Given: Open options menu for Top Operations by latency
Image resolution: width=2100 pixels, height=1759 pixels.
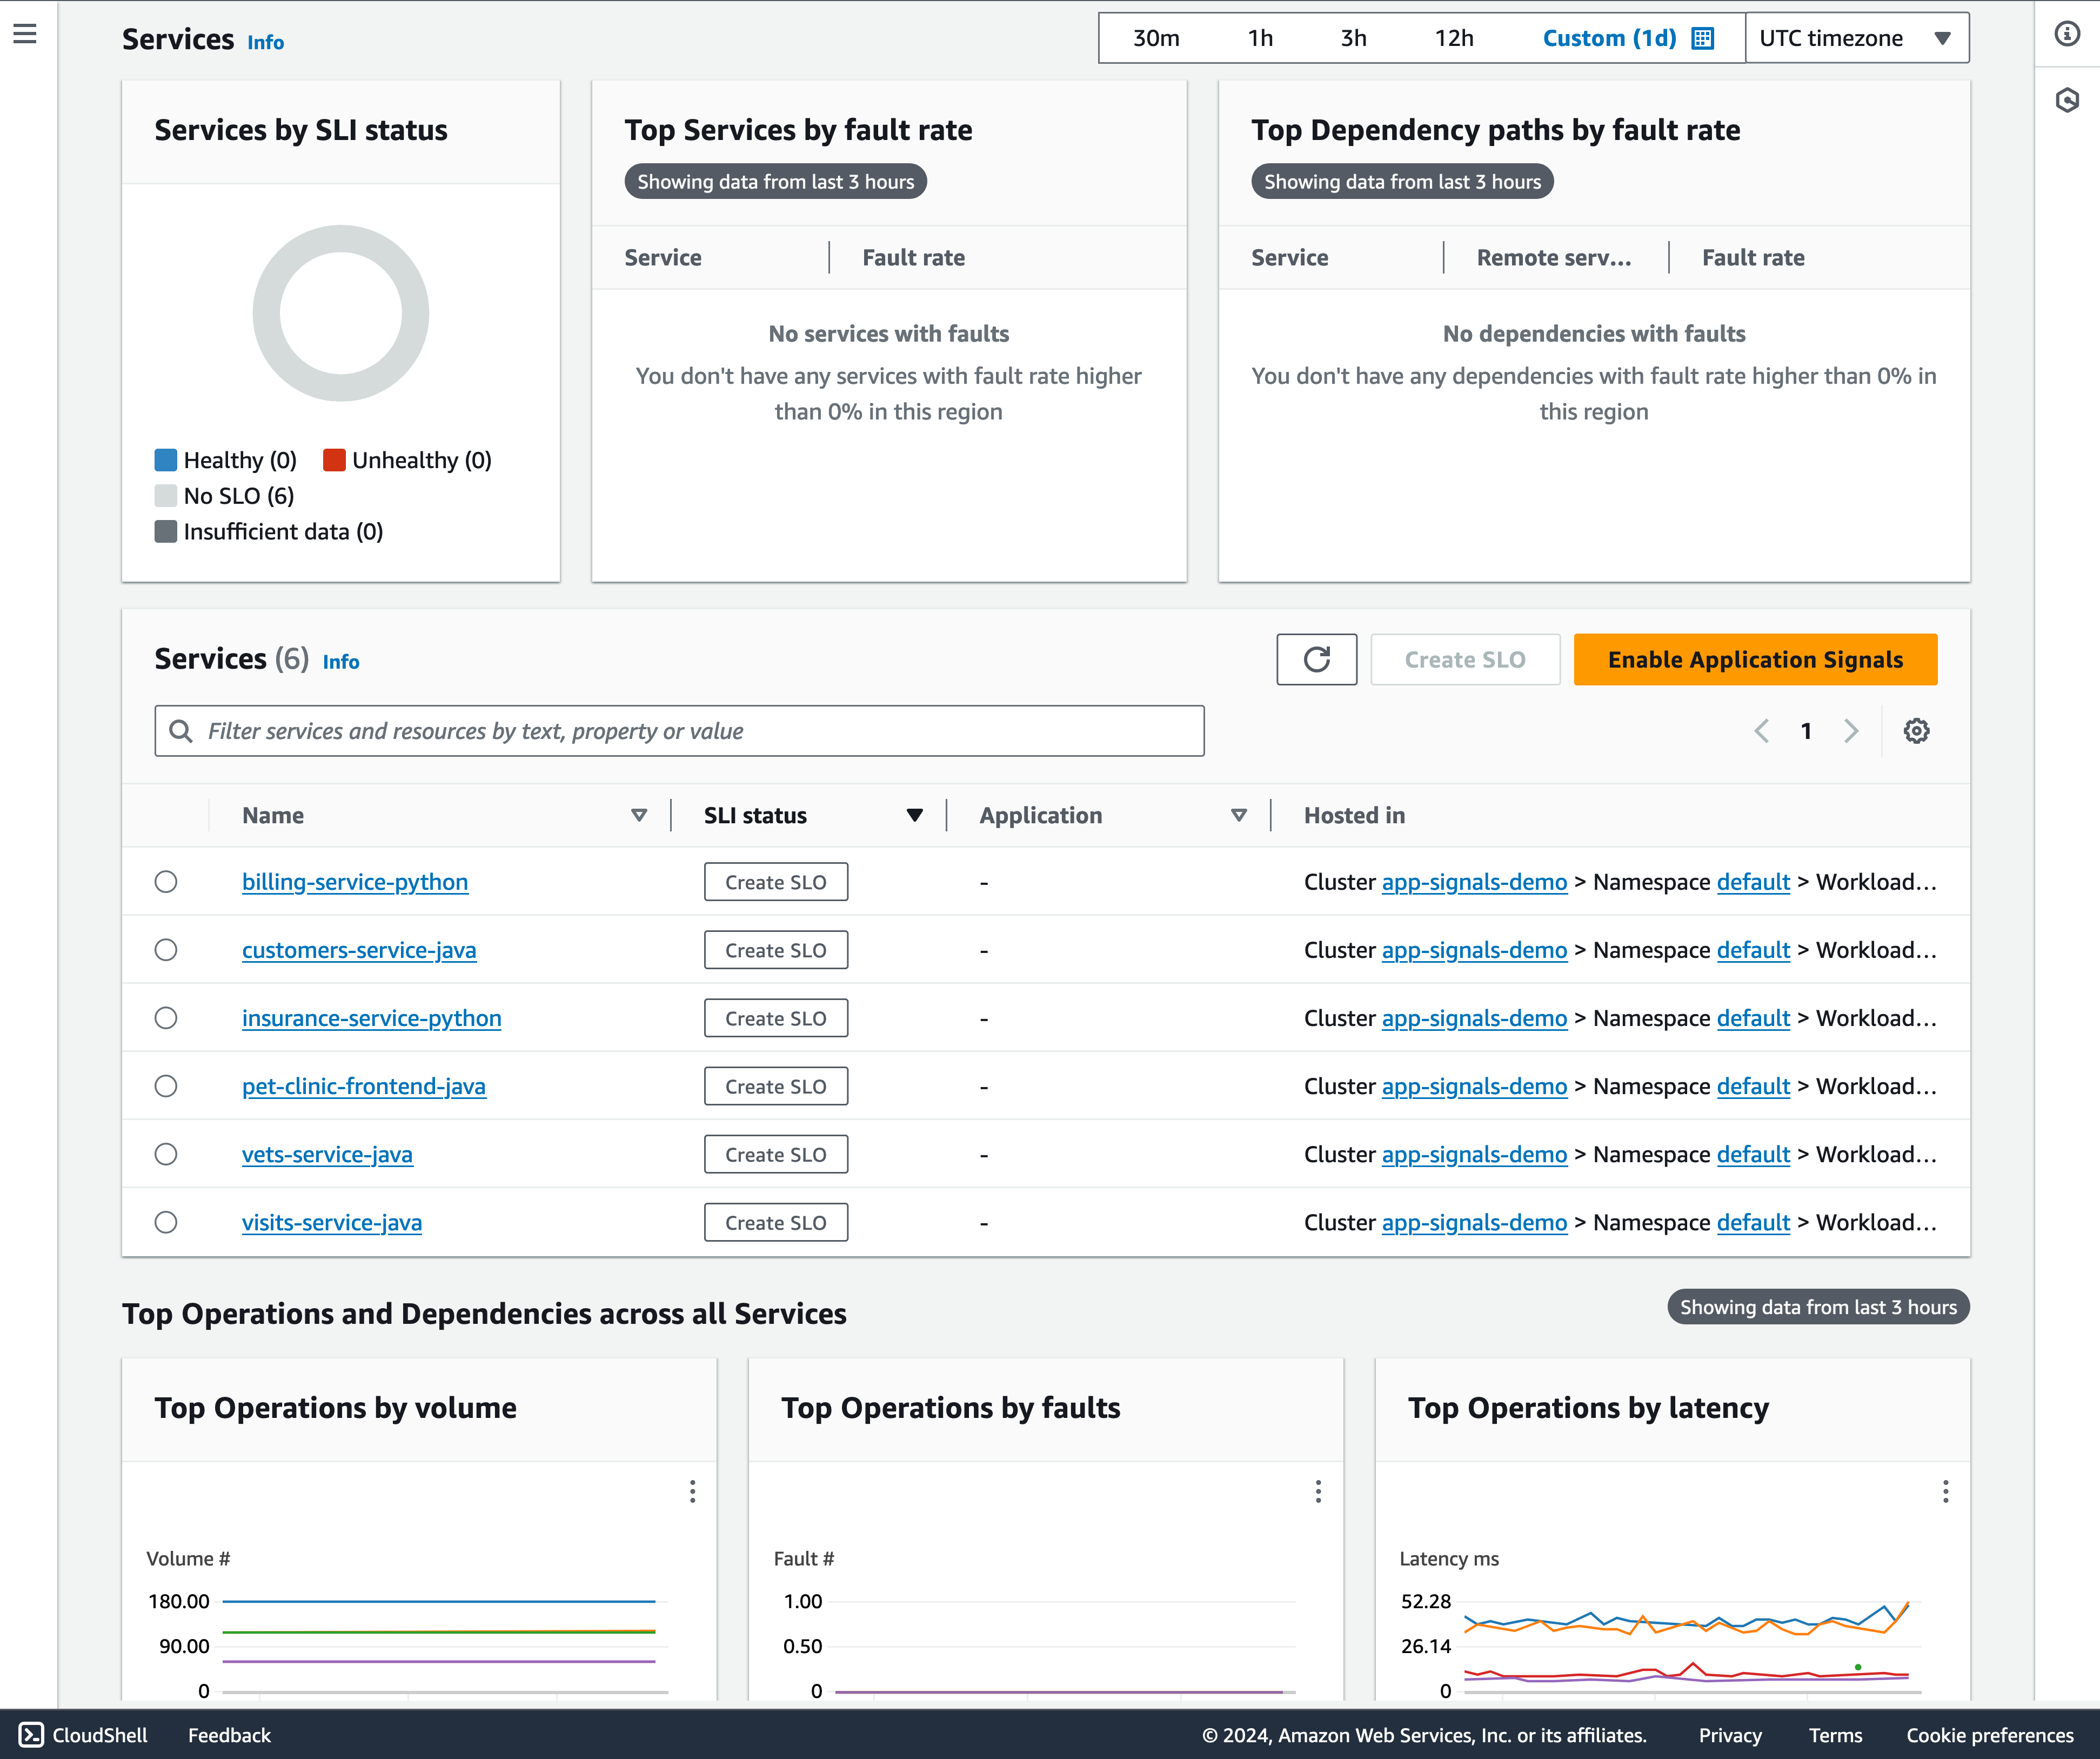Looking at the screenshot, I should tap(1945, 1492).
